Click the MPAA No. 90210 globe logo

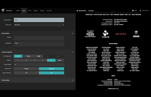click(x=90, y=34)
